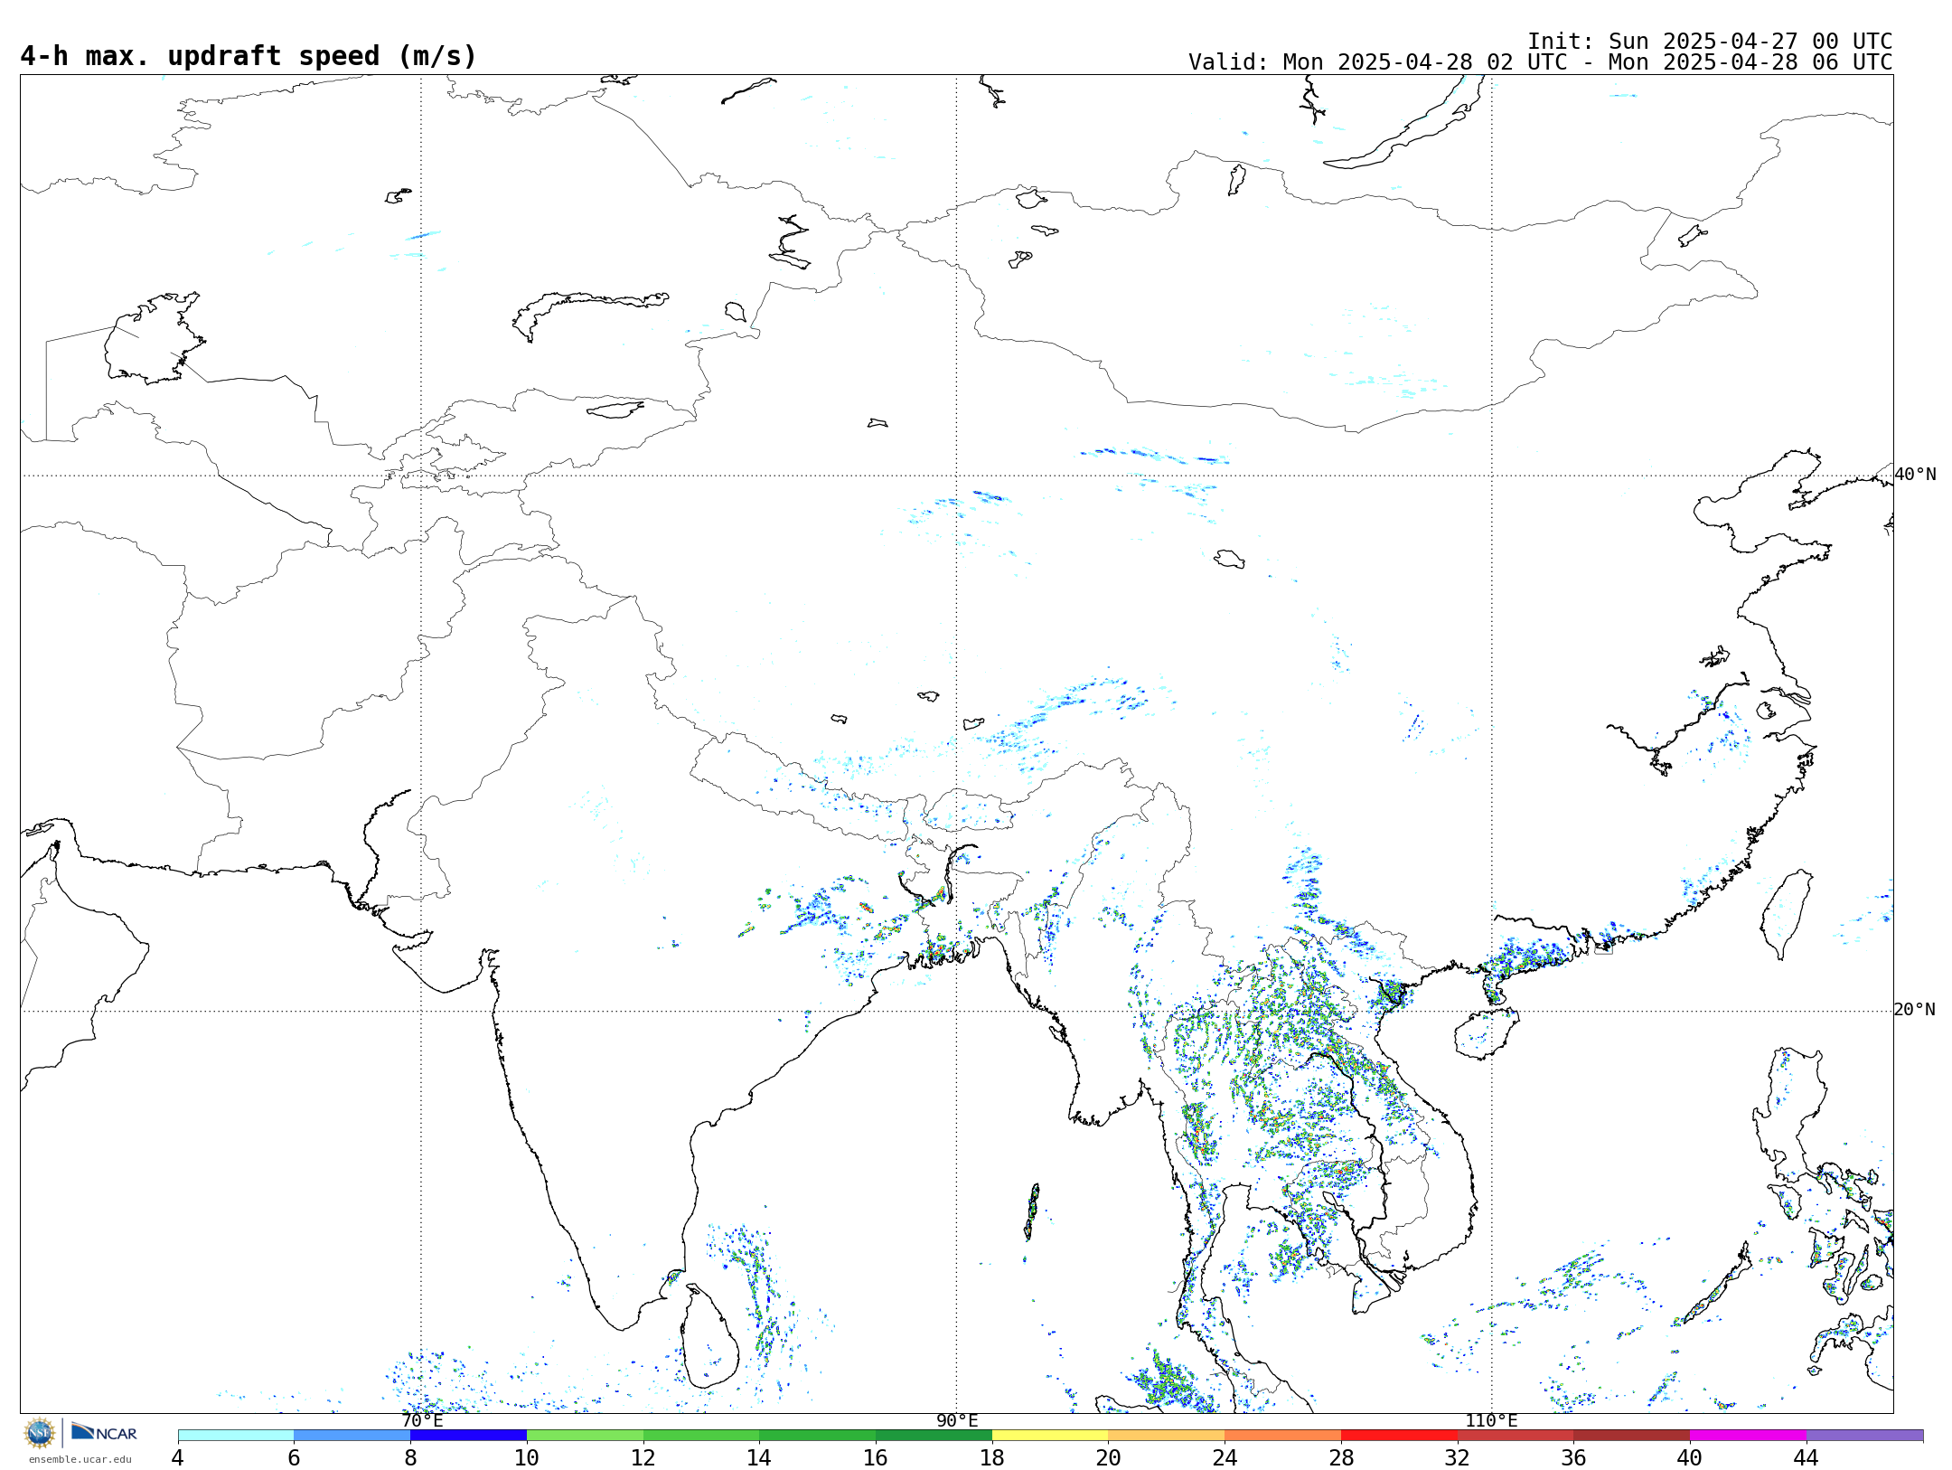Click the light green 10-12 colorbar swatch
The width and height of the screenshot is (1952, 1470).
click(x=585, y=1436)
